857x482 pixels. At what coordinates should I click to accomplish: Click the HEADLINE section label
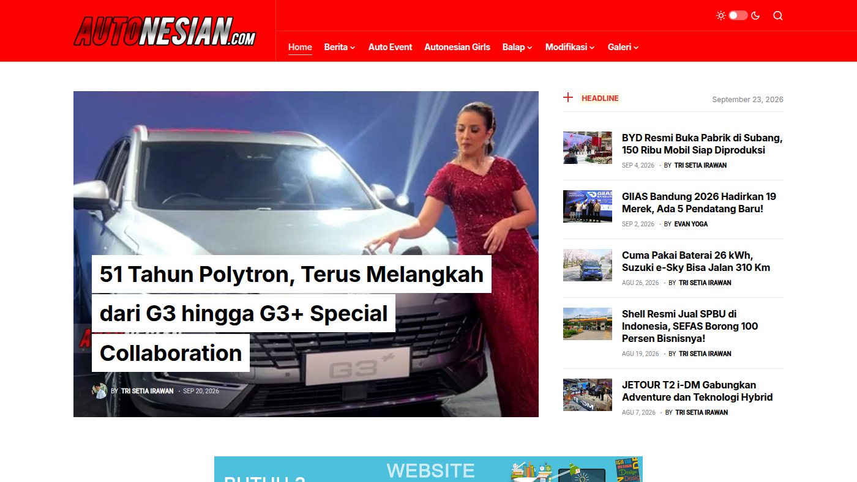pos(600,98)
